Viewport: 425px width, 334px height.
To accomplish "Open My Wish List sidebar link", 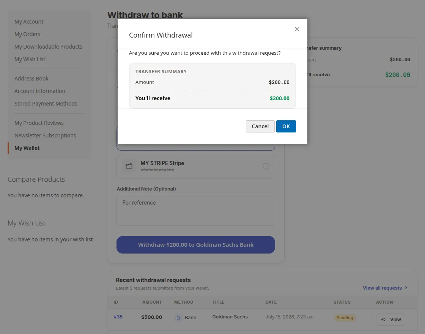I will 30,59.
